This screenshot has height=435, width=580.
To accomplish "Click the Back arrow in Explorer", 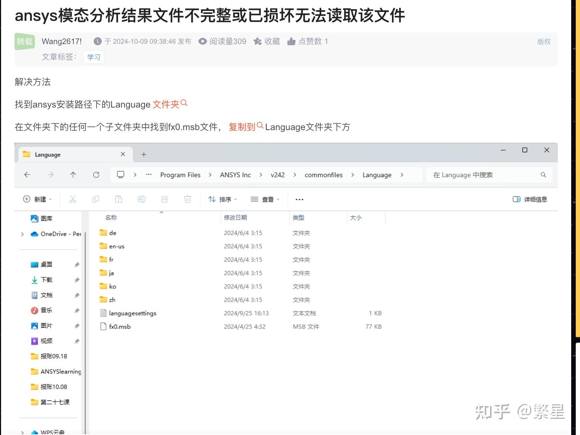I will (x=27, y=175).
